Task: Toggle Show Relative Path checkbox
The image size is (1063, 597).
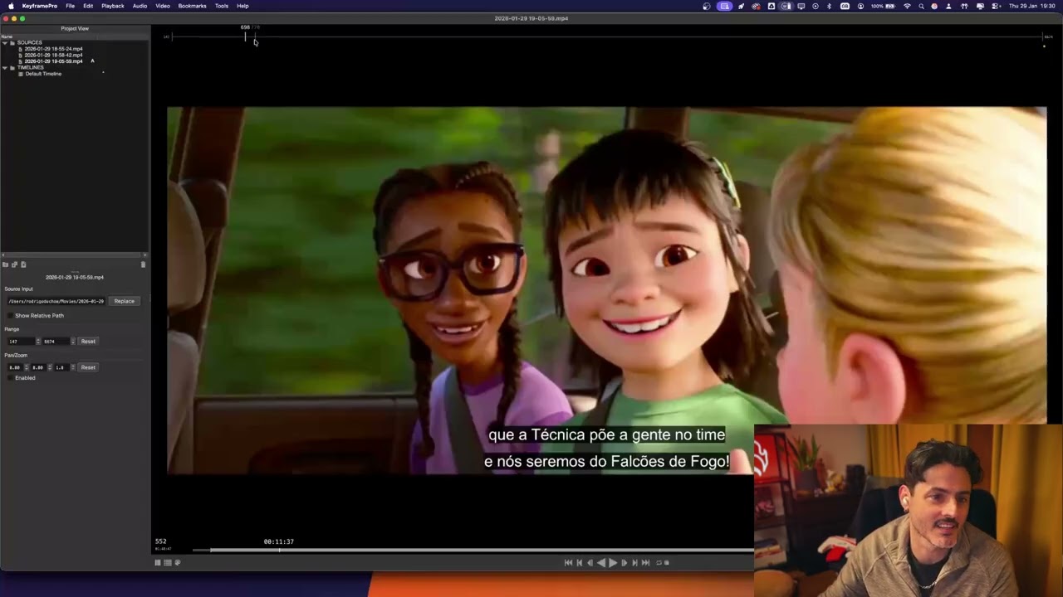Action: click(10, 316)
